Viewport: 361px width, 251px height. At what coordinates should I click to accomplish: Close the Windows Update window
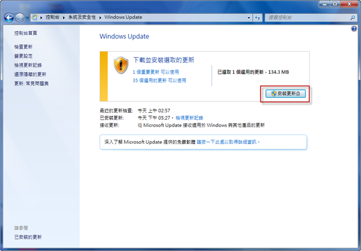[349, 4]
